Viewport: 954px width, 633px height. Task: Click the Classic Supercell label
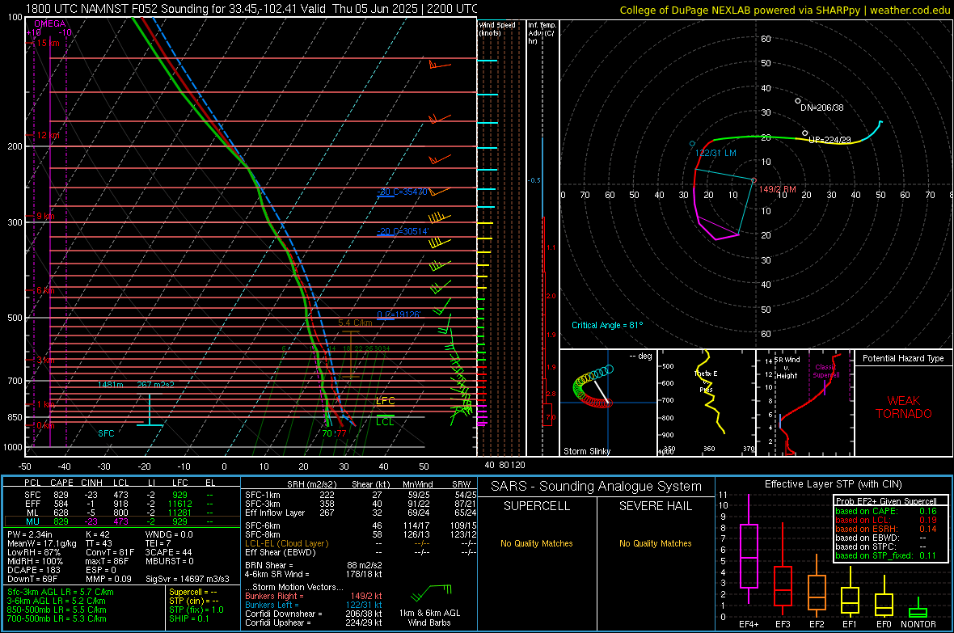tap(826, 371)
